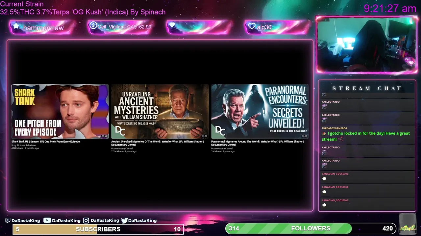Open the Paranormal Mysteries Around The World title
The image size is (421, 236).
pos(258,143)
